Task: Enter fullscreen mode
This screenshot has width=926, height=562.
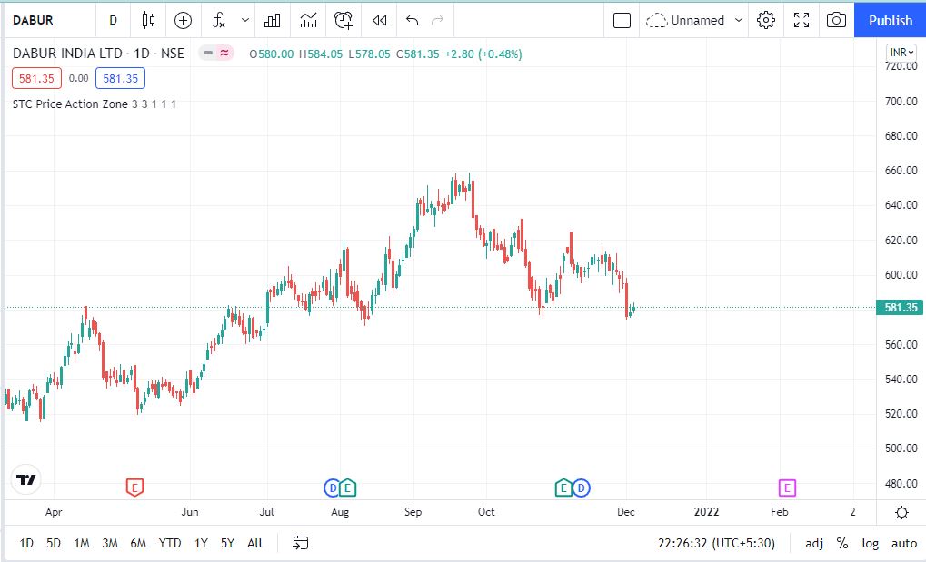Action: click(802, 20)
